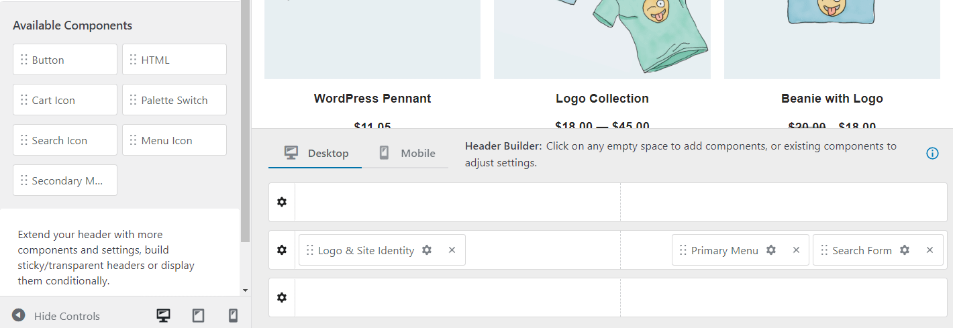
Task: Open Logo & Site Identity gear settings
Action: pyautogui.click(x=427, y=250)
